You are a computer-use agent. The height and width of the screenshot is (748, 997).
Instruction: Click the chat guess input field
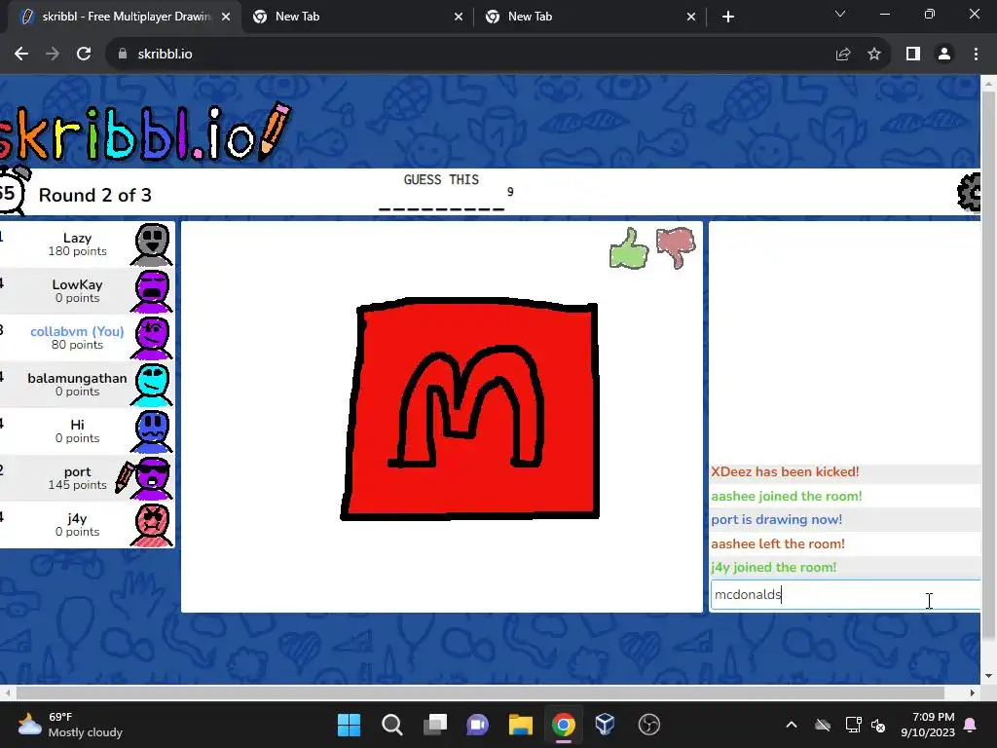[846, 594]
